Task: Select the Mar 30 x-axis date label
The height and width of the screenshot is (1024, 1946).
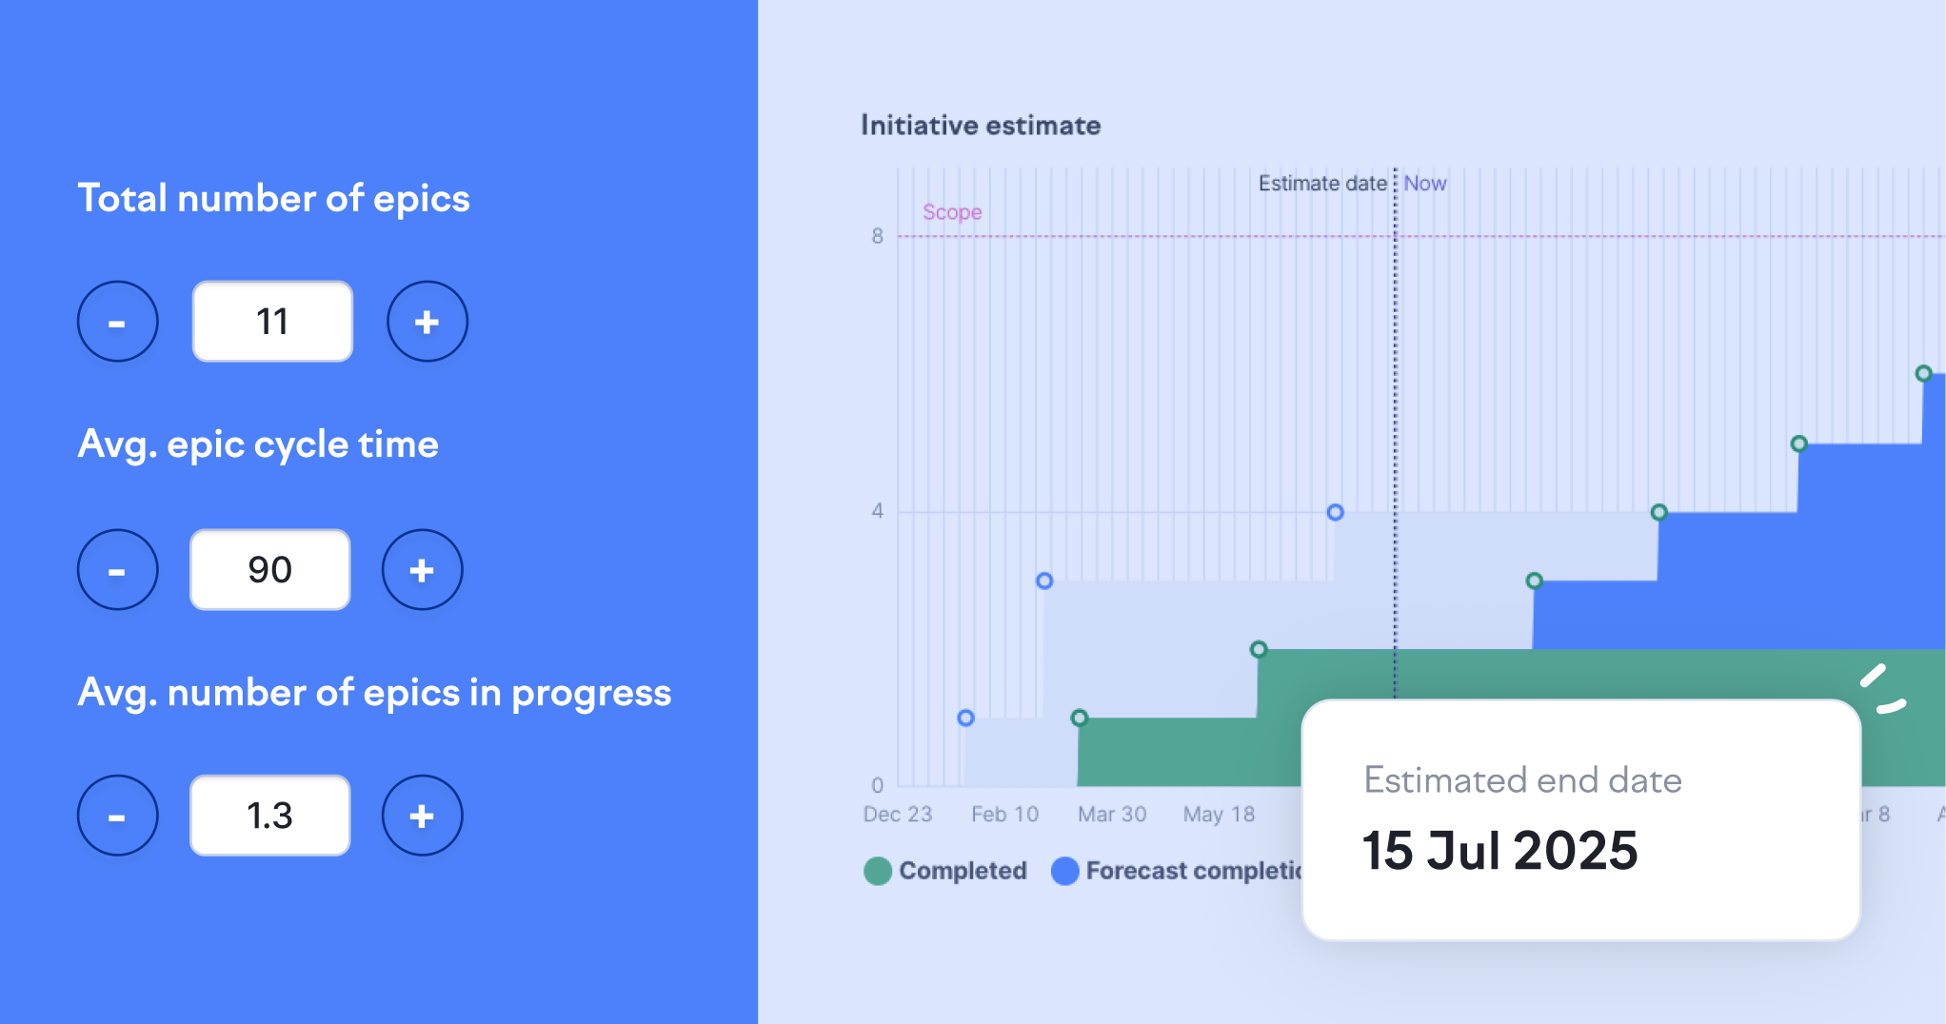Action: tap(1112, 815)
